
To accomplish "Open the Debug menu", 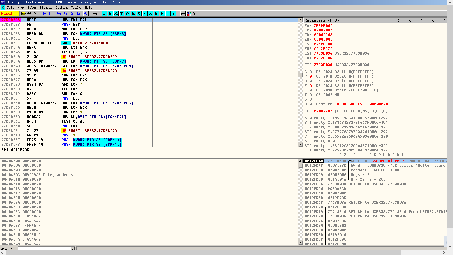I will (32, 8).
